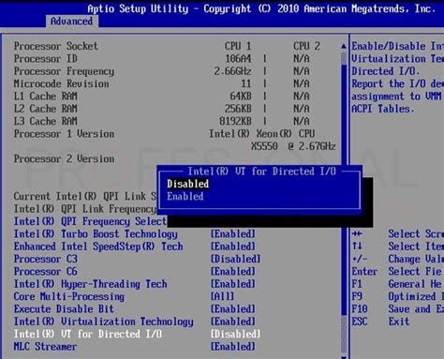444x359 pixels.
Task: Click the L2 Cache RAM 256KB value
Action: pyautogui.click(x=238, y=109)
